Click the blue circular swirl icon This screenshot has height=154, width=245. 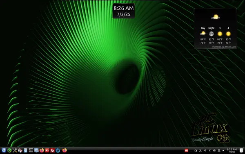(58, 150)
